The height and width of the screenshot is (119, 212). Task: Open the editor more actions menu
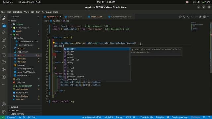click(x=208, y=17)
